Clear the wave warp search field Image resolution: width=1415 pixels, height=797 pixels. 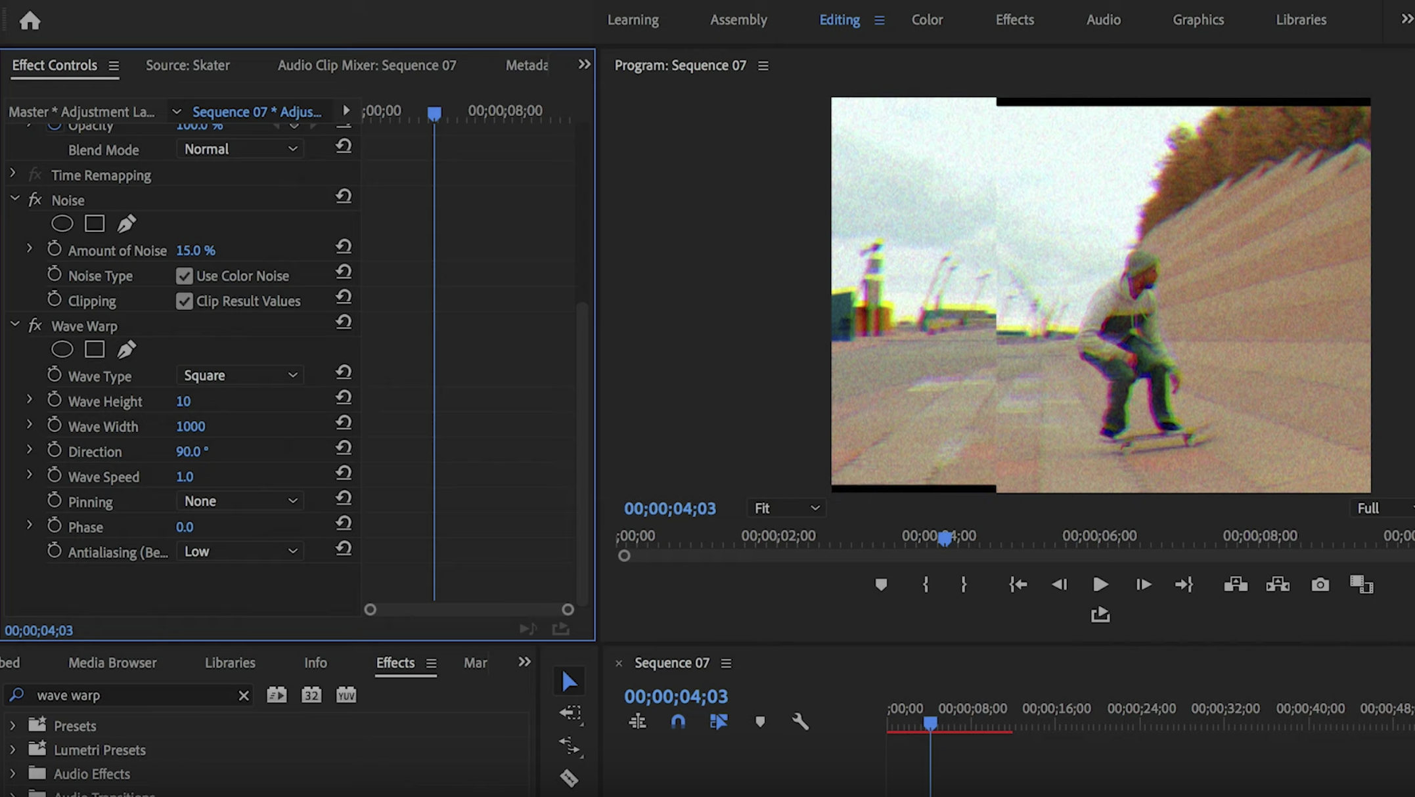(244, 695)
